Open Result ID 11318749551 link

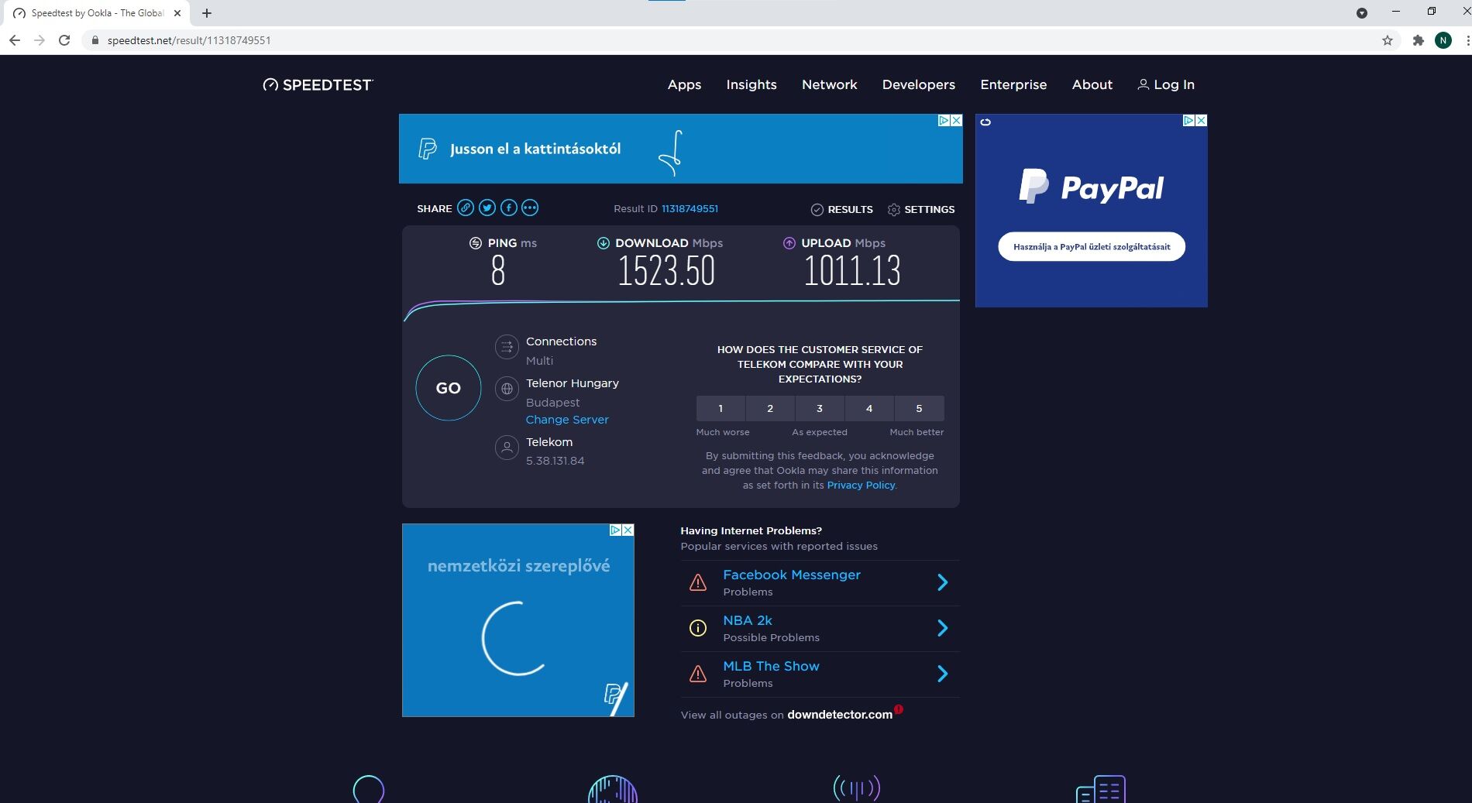tap(690, 209)
